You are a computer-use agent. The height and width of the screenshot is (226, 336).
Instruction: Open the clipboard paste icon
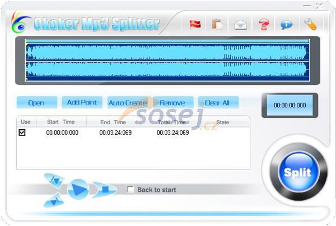pyautogui.click(x=217, y=24)
